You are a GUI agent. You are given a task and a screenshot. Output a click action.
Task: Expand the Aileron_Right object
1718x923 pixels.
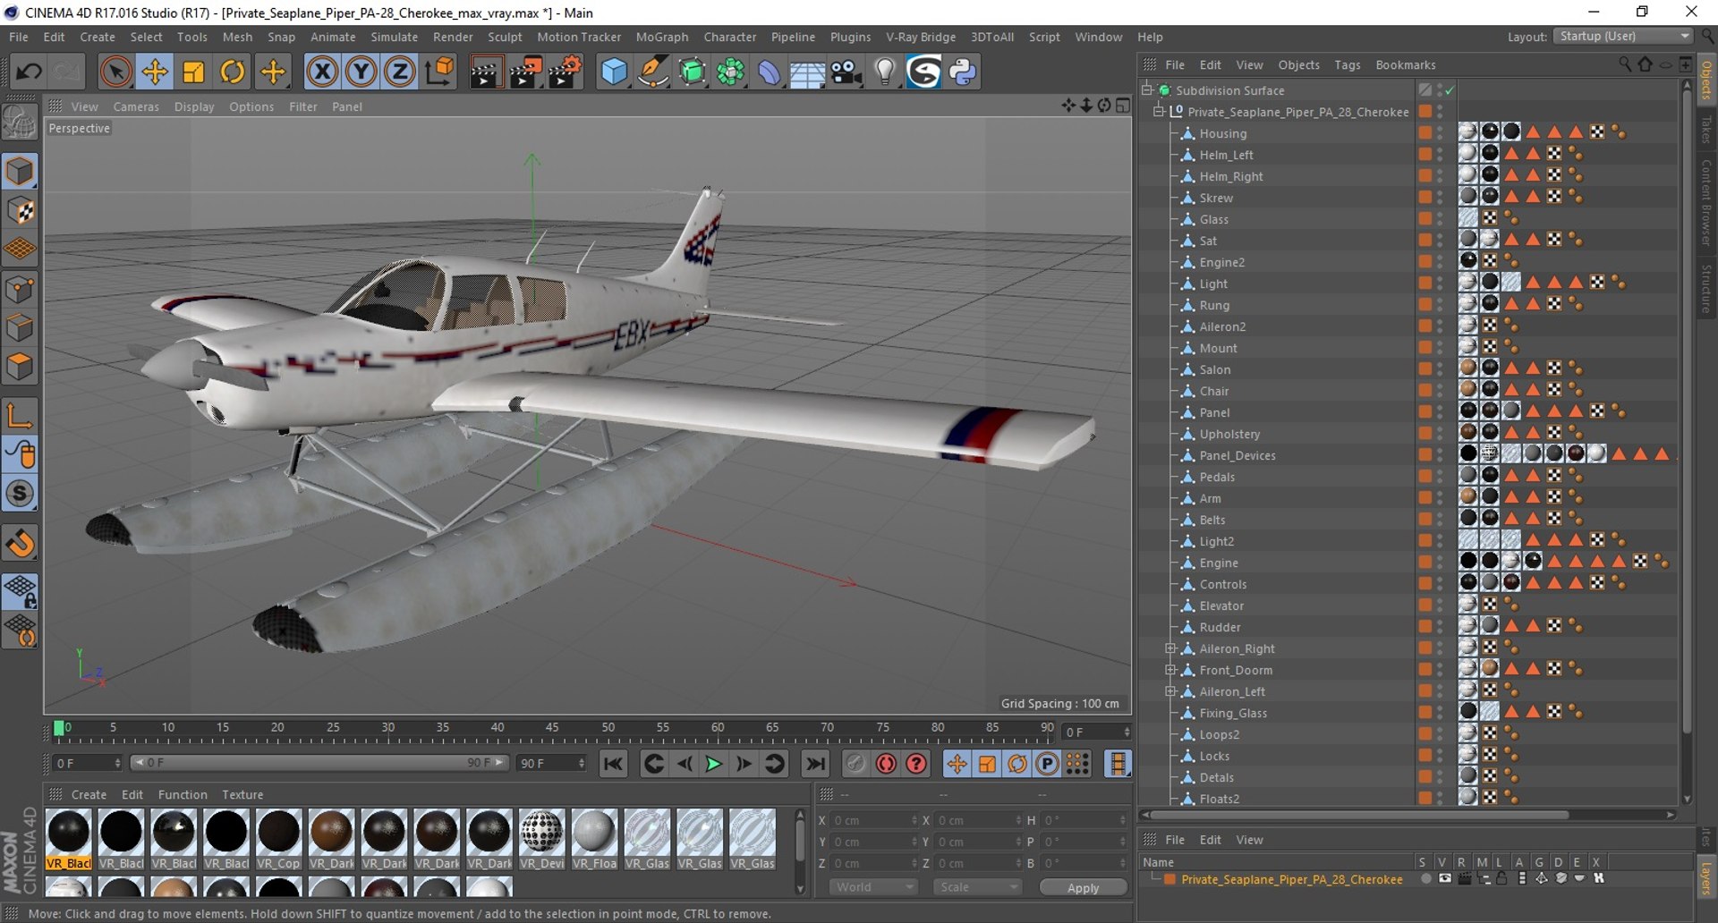[x=1170, y=648]
